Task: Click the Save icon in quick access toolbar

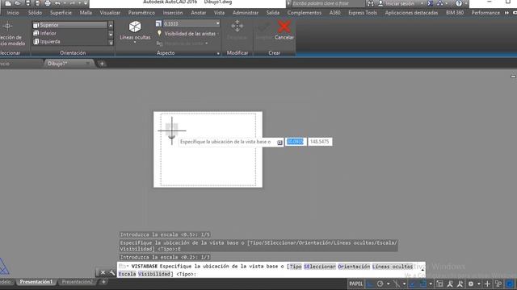Action: point(27,3)
